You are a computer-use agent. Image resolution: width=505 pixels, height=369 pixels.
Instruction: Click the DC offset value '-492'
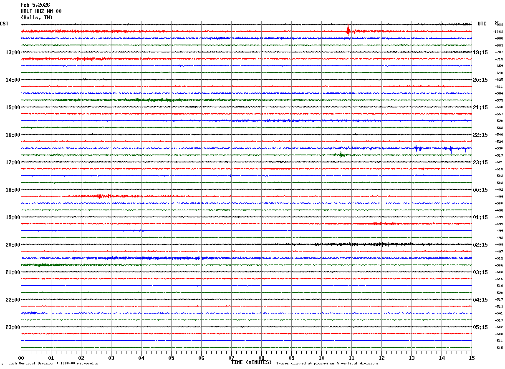[x=499, y=189]
